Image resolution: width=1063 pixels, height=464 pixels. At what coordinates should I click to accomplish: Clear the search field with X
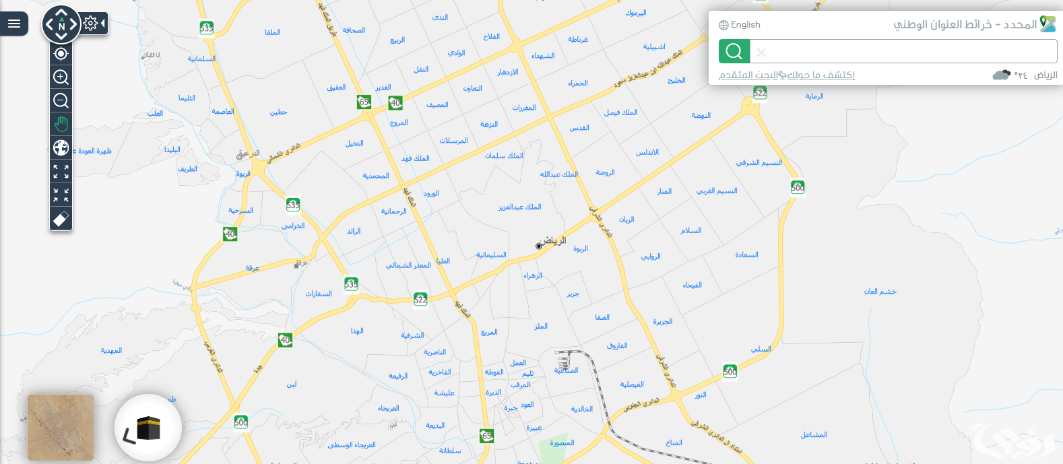[x=761, y=52]
